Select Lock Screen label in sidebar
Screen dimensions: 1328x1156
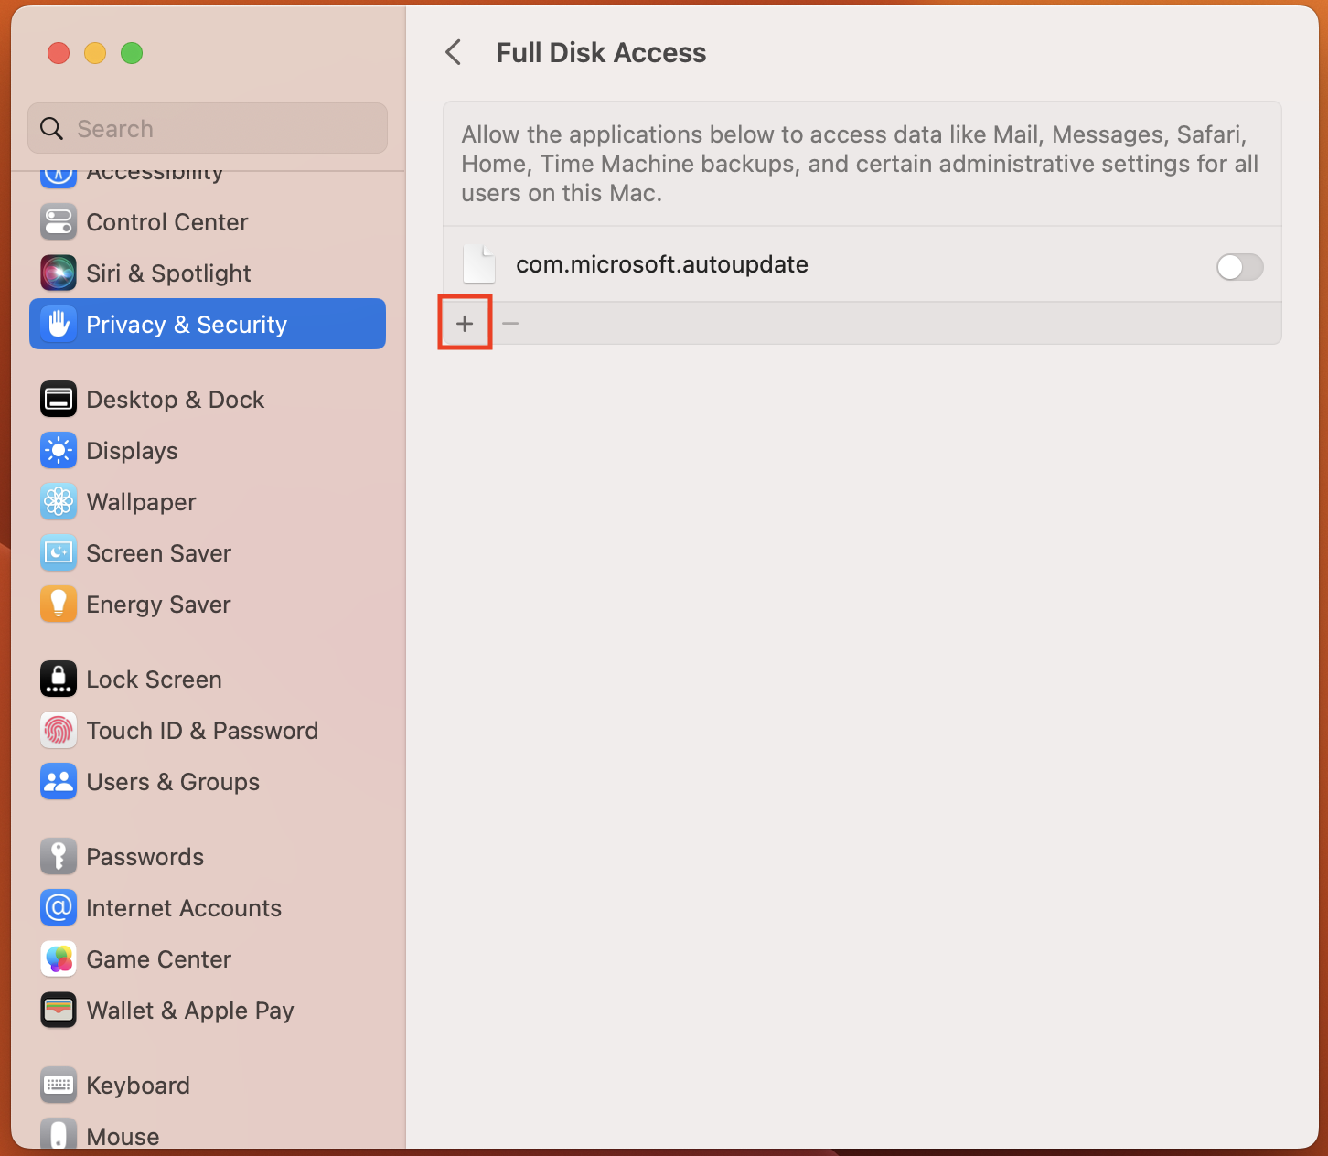(x=154, y=680)
